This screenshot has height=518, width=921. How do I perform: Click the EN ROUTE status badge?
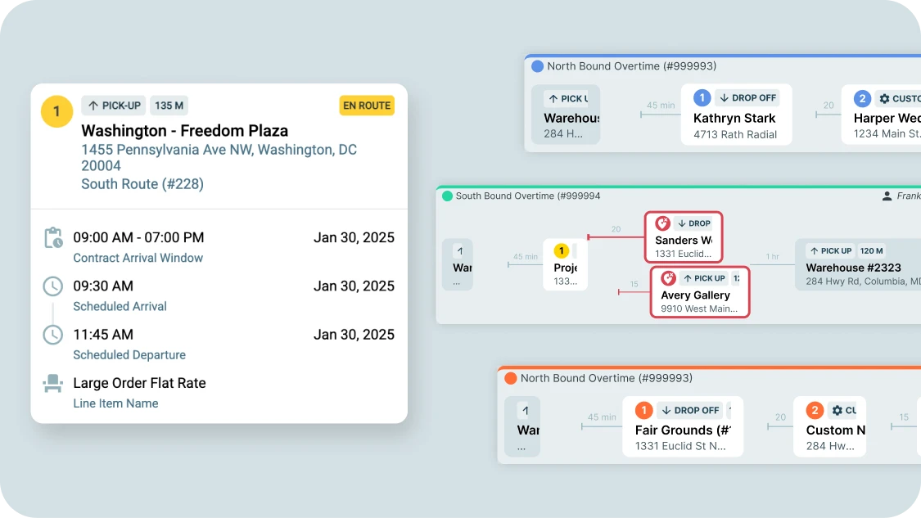pyautogui.click(x=367, y=106)
